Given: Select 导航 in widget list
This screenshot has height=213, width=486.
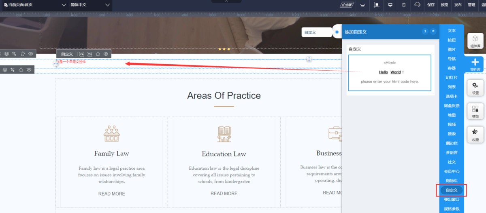Looking at the screenshot, I should (452, 59).
